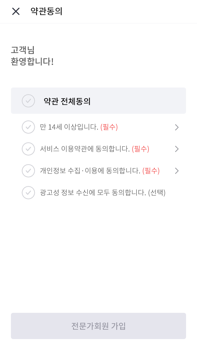
Task: Close the 약관동의 screen with X
Action: 16,11
